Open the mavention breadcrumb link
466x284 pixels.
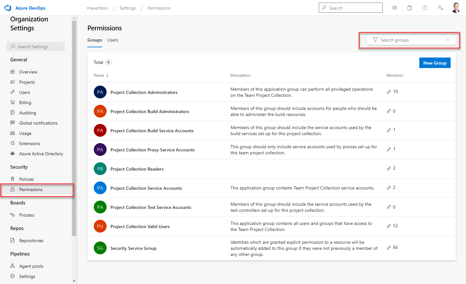click(97, 8)
